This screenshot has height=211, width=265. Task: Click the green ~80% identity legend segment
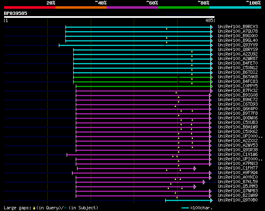184,7
